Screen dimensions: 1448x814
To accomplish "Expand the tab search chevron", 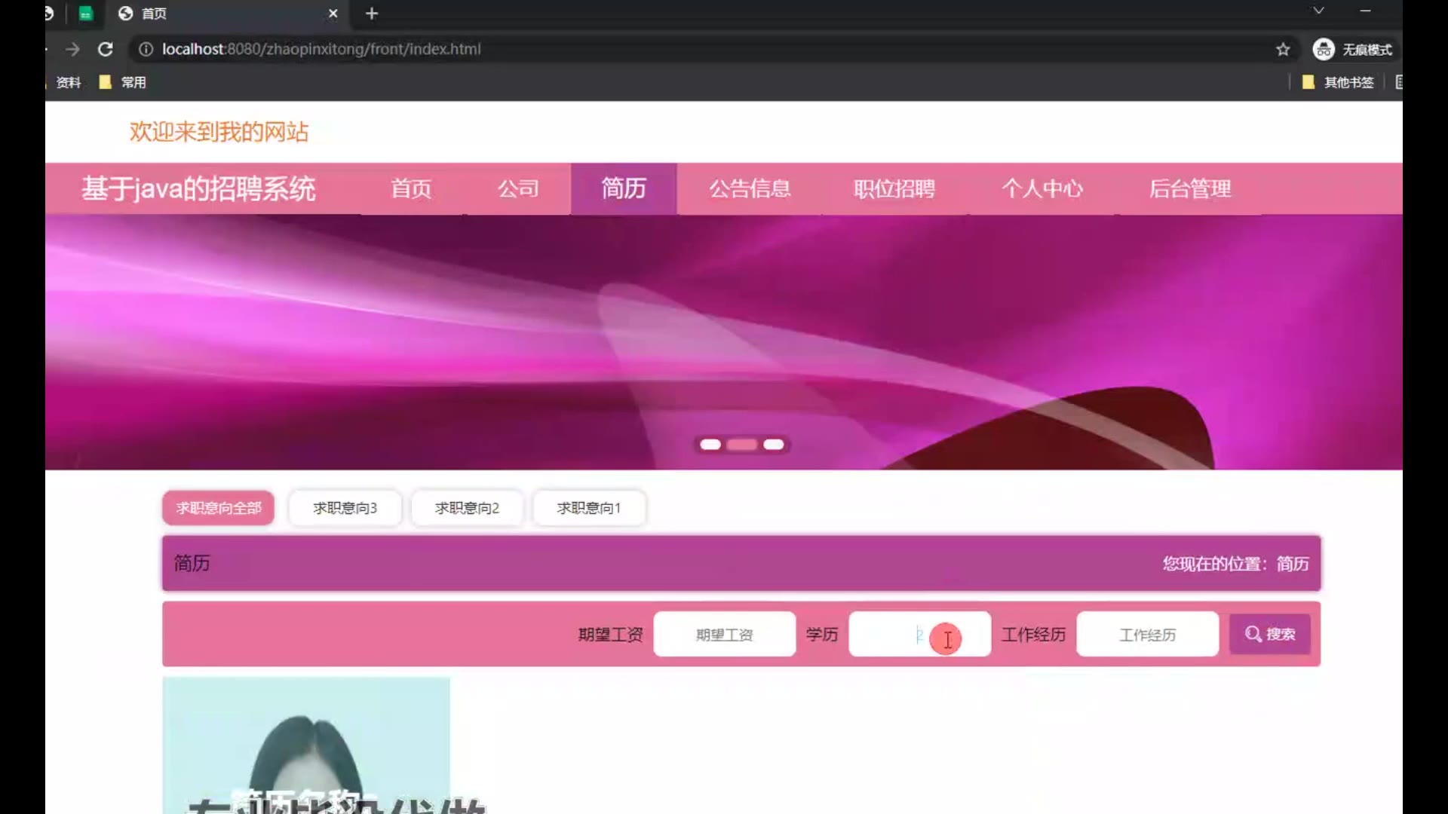I will (1318, 11).
